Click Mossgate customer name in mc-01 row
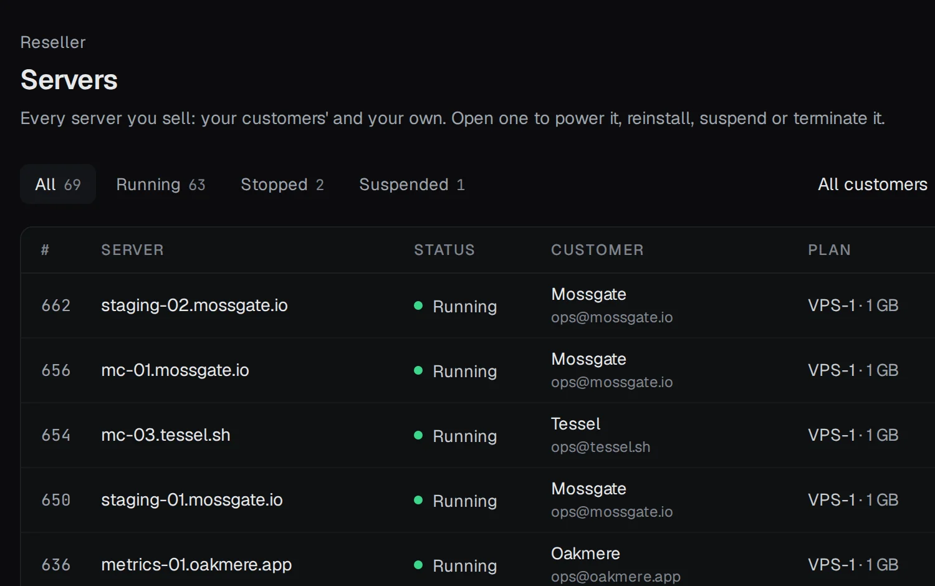Screen dimensions: 935x586 (589, 359)
